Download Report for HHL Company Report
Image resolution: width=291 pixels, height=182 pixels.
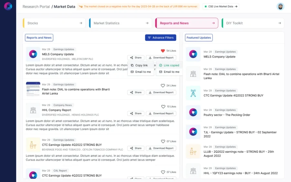161,113
